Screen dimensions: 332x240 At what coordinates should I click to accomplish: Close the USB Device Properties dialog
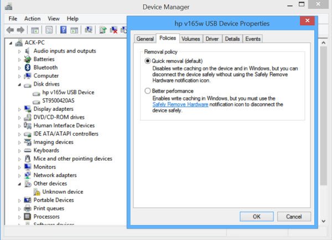(x=308, y=20)
